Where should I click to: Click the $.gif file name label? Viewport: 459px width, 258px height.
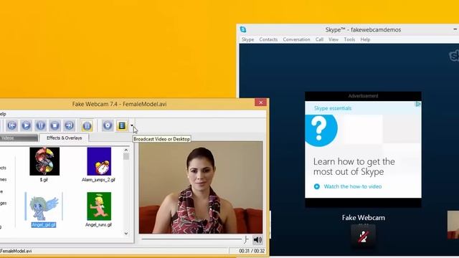click(44, 180)
